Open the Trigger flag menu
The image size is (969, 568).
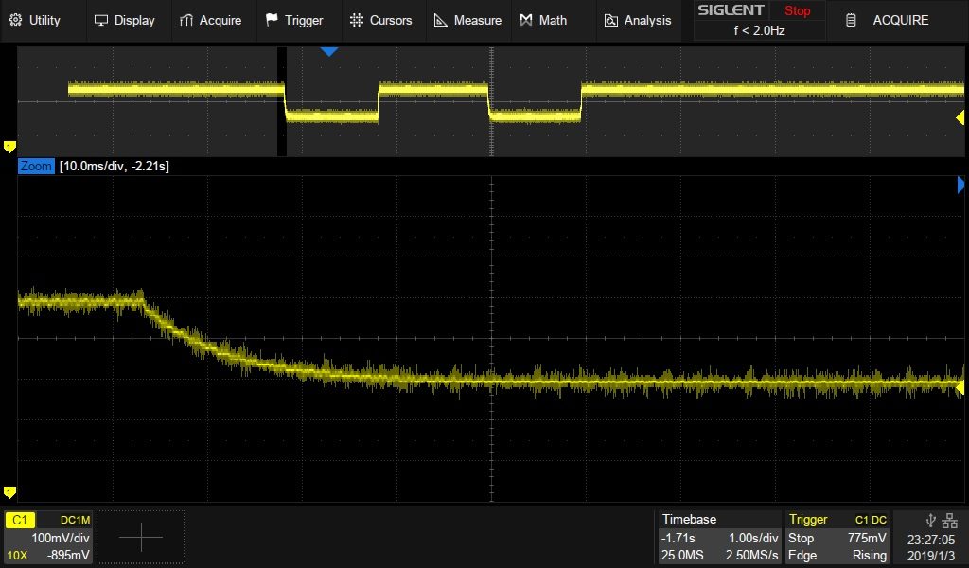pyautogui.click(x=294, y=20)
